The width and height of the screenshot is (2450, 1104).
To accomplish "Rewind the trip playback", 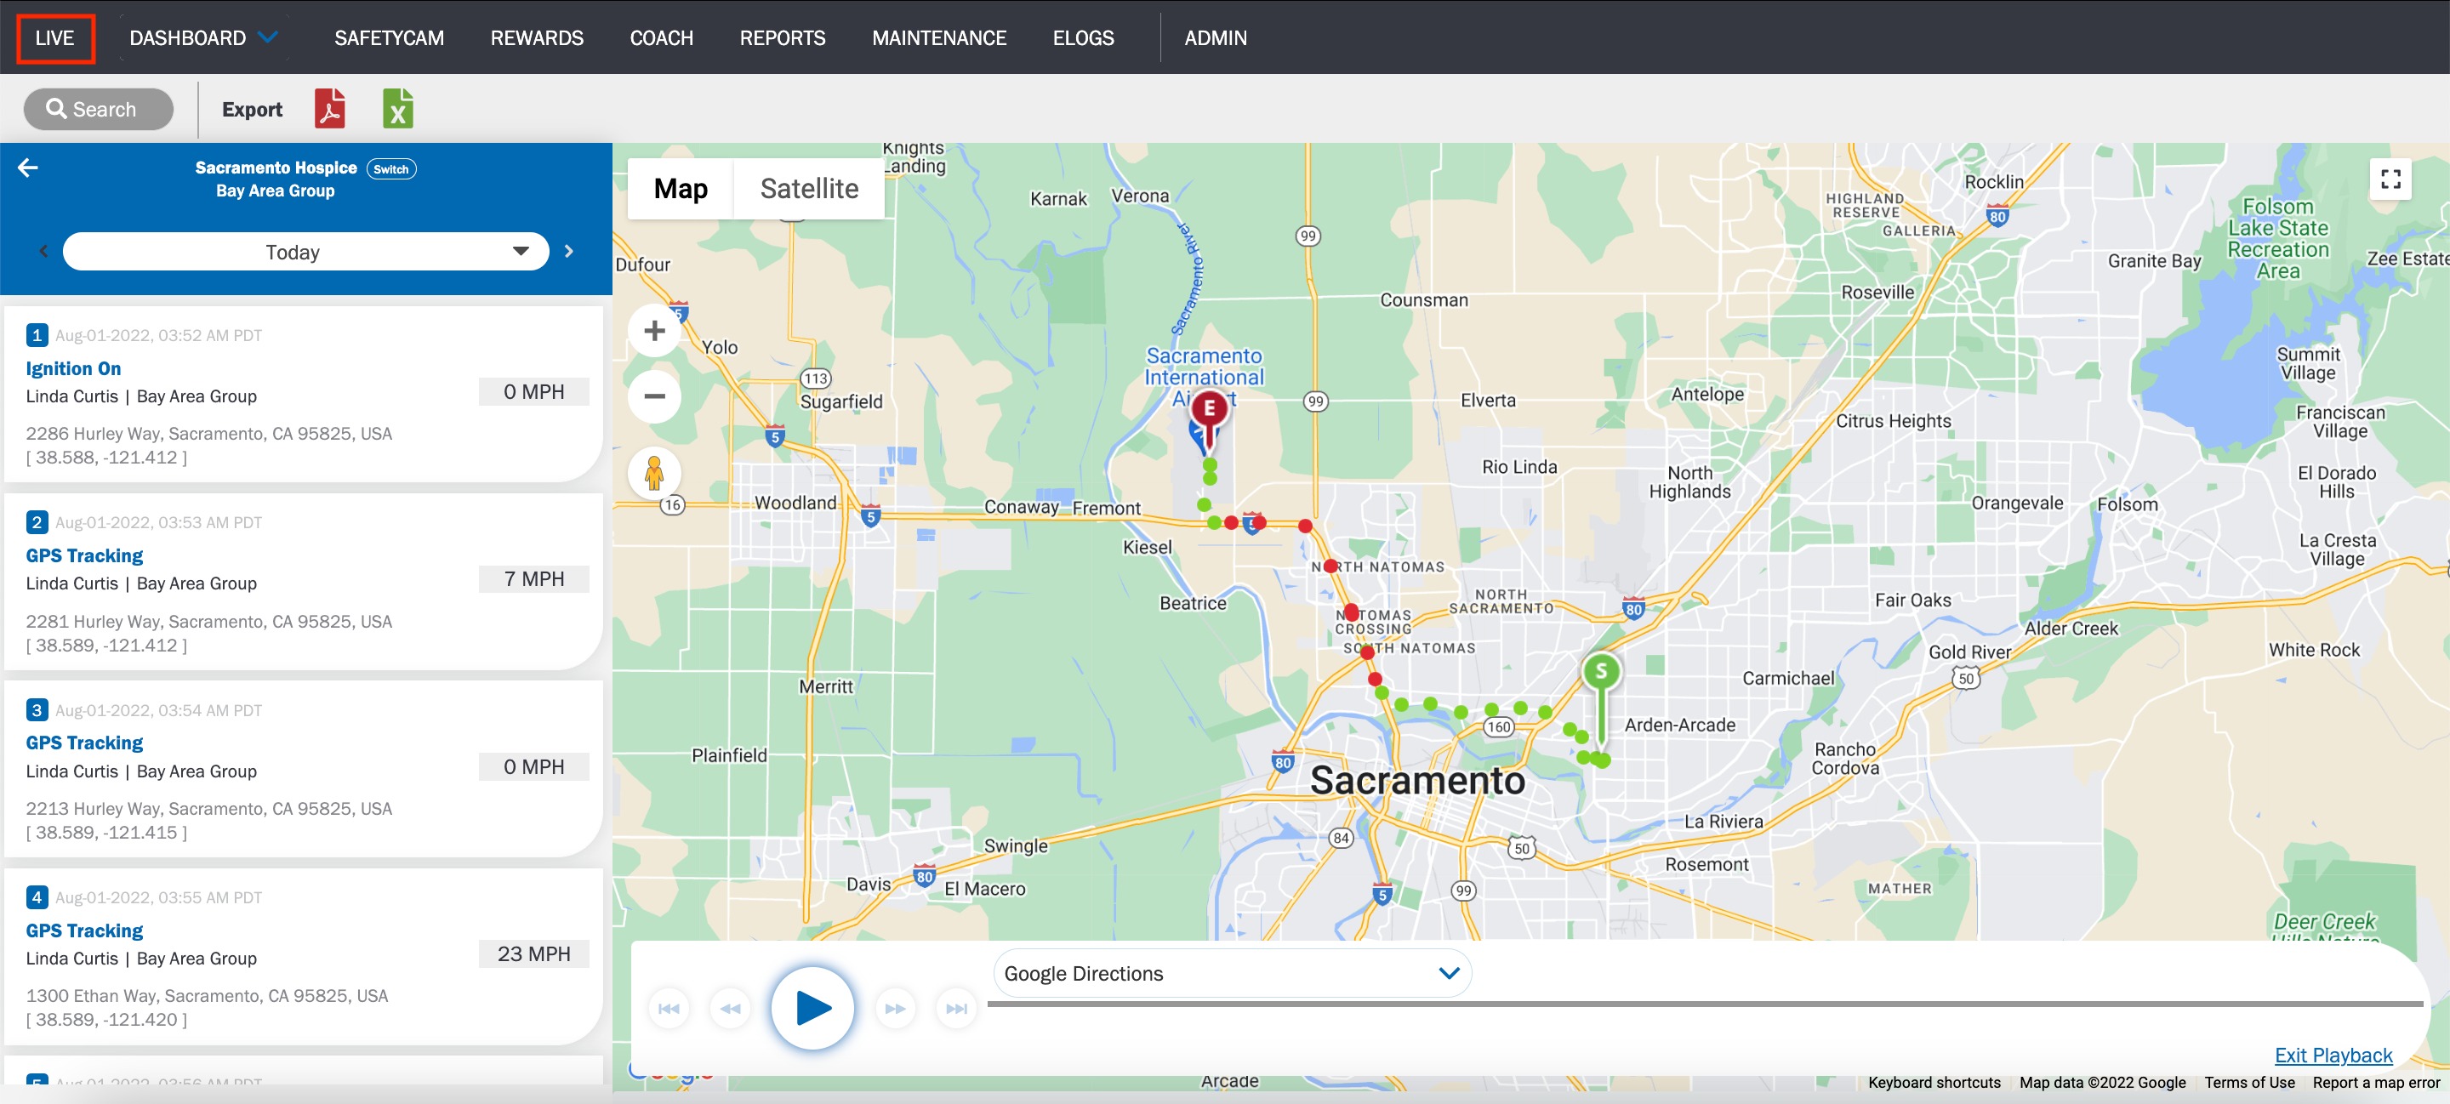I will 731,1009.
